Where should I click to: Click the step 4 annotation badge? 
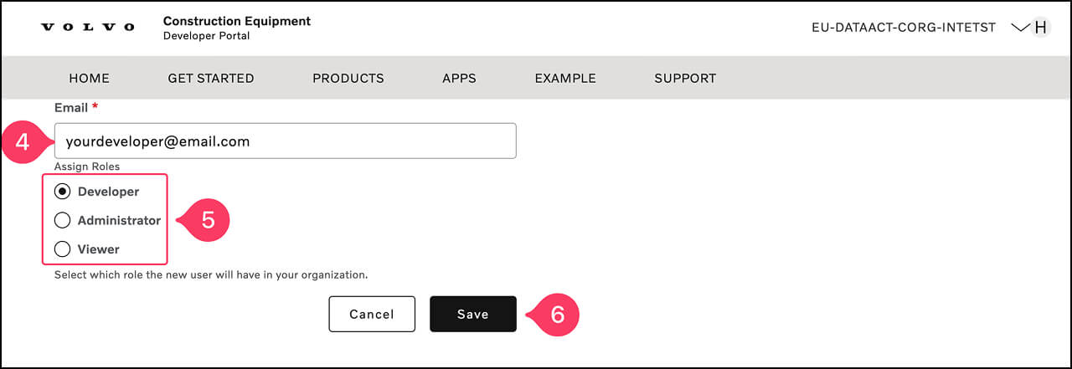23,141
